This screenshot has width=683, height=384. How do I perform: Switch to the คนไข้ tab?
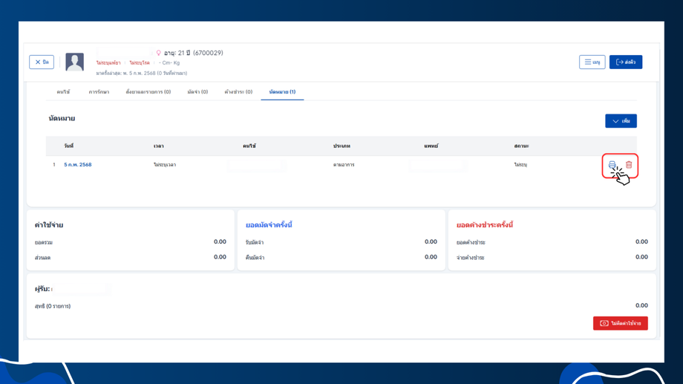click(x=63, y=92)
